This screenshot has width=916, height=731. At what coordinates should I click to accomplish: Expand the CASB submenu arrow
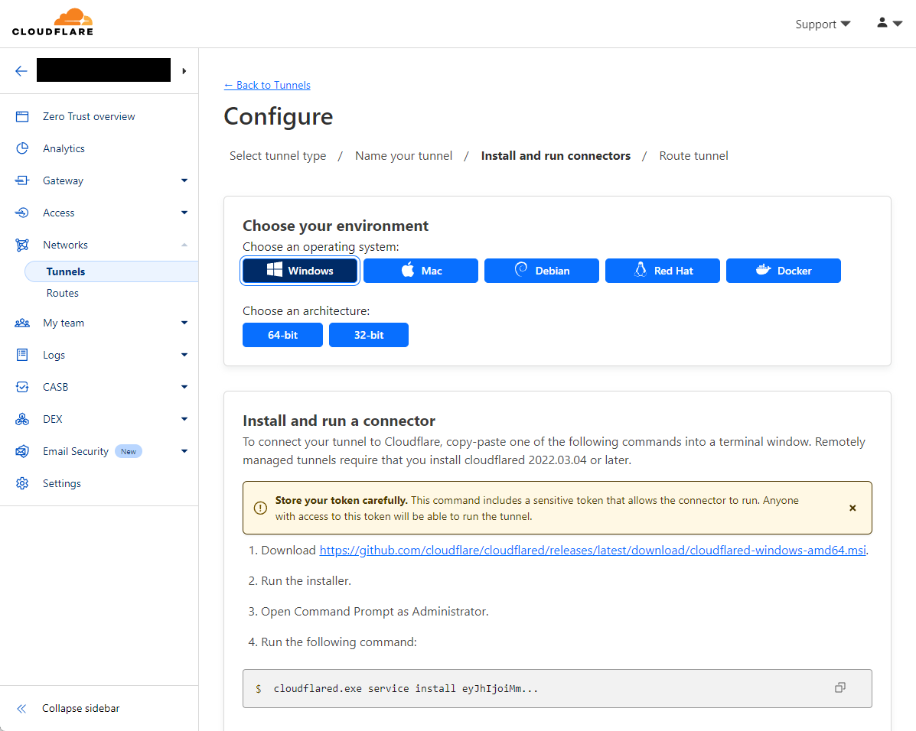[184, 387]
